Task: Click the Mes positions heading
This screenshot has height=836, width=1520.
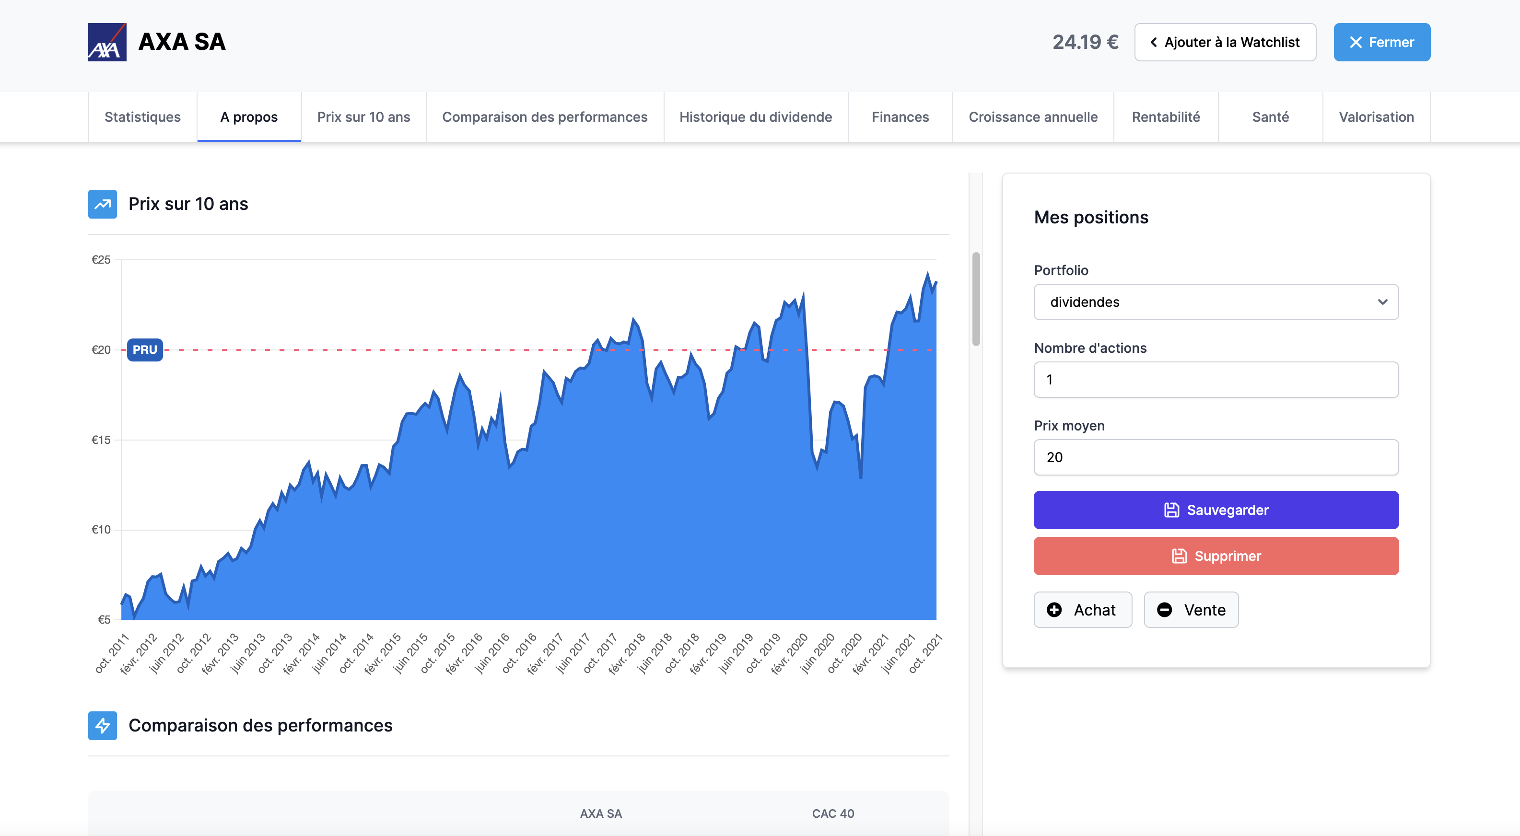Action: coord(1091,217)
